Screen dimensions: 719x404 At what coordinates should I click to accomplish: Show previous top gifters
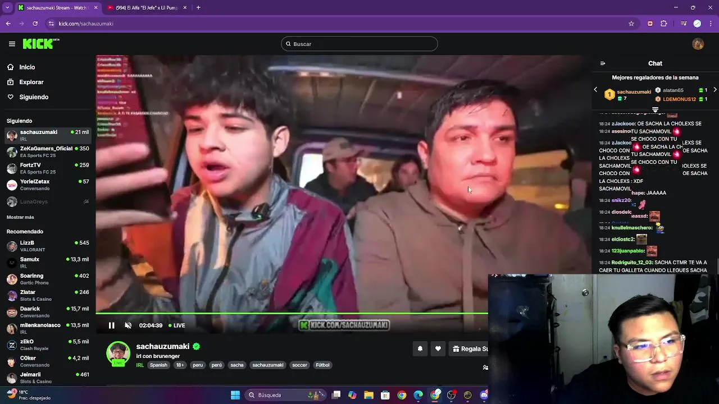(x=595, y=90)
